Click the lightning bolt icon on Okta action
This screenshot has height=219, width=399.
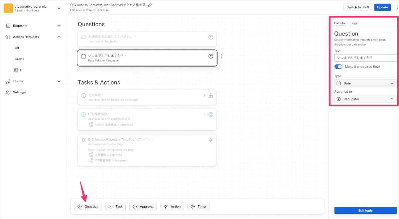210,140
